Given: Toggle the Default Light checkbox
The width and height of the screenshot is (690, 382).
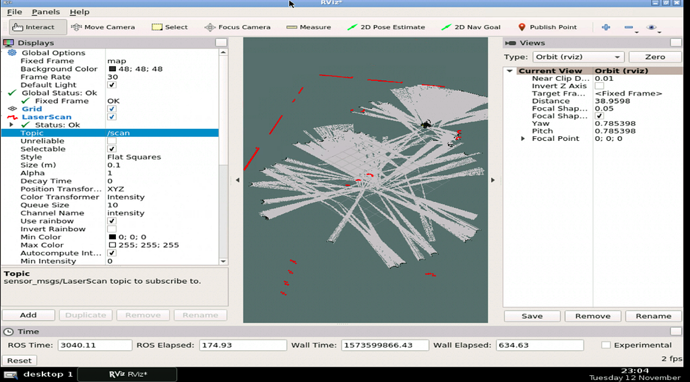Looking at the screenshot, I should pyautogui.click(x=112, y=85).
